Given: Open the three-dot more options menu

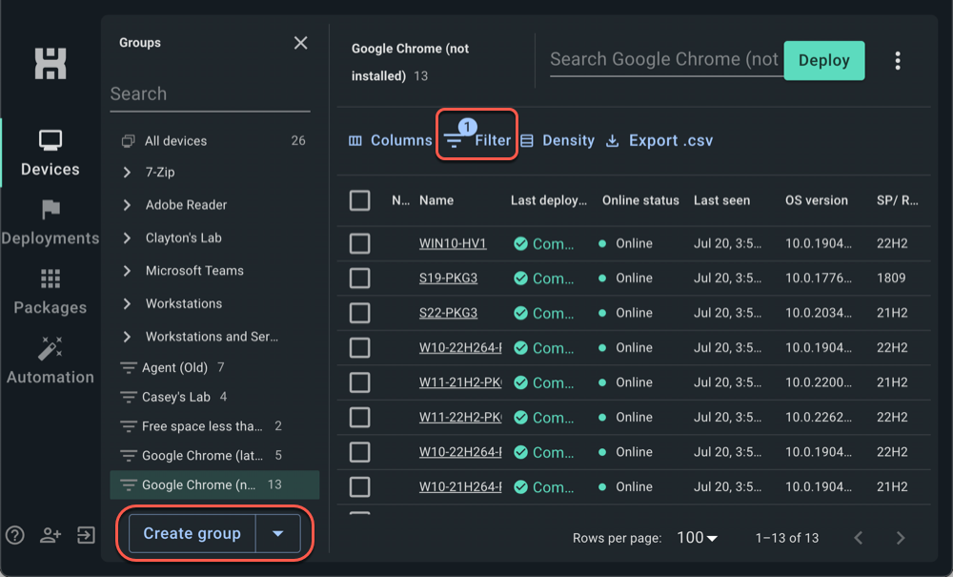Looking at the screenshot, I should (x=898, y=60).
